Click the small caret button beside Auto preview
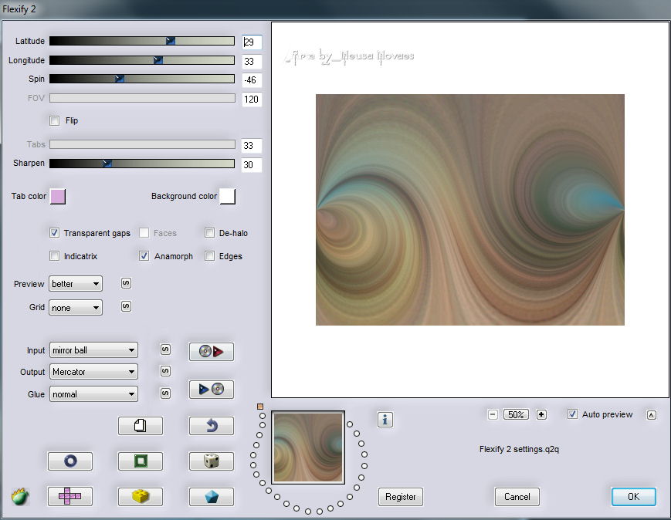 652,415
